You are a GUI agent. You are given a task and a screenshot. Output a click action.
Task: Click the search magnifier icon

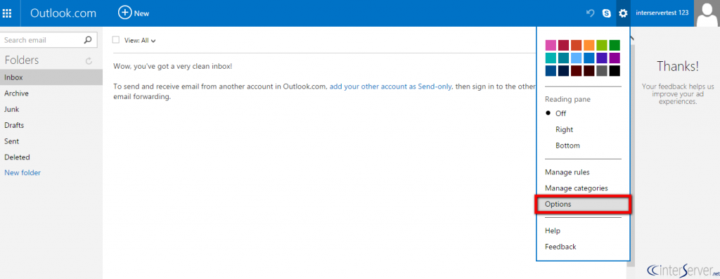point(88,40)
